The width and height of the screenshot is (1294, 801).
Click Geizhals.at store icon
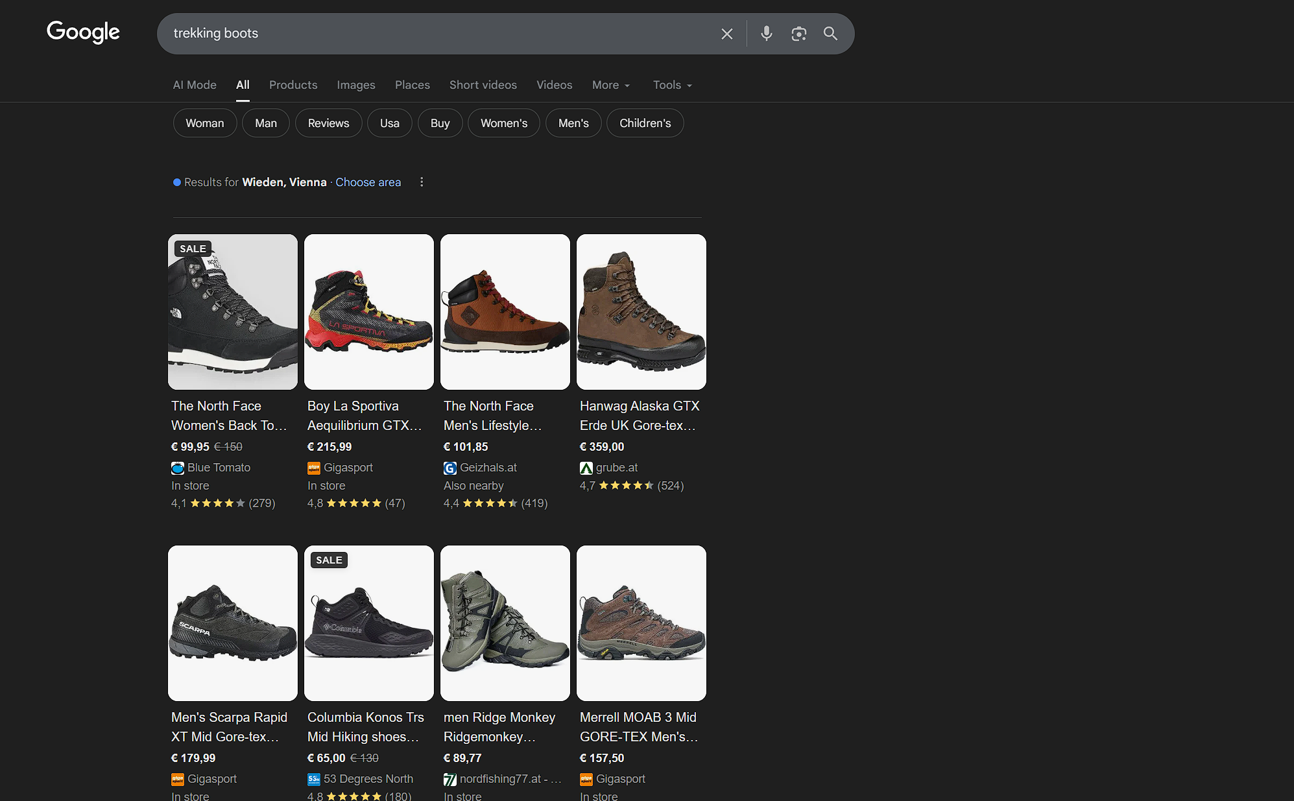click(450, 468)
